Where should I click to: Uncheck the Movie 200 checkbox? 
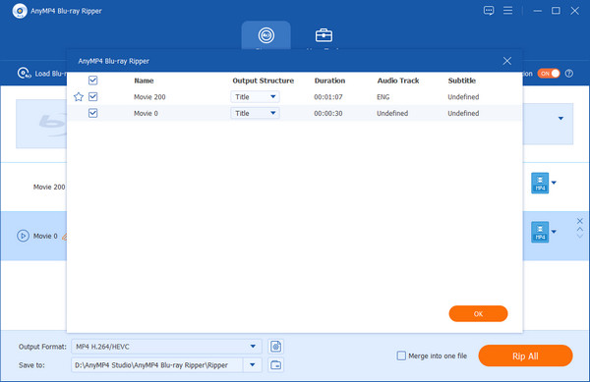(x=93, y=97)
